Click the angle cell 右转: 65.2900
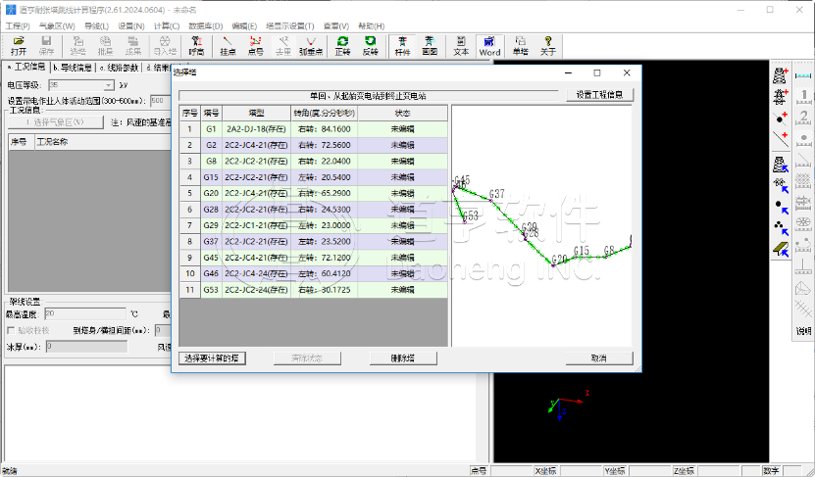Image resolution: width=815 pixels, height=477 pixels. [325, 193]
